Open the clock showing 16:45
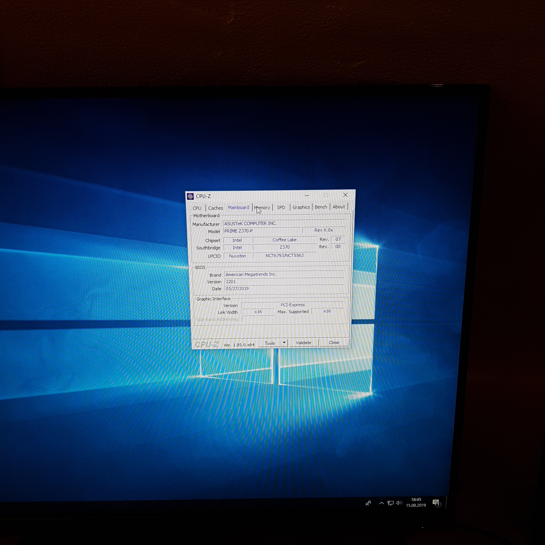The image size is (545, 545). 416,502
